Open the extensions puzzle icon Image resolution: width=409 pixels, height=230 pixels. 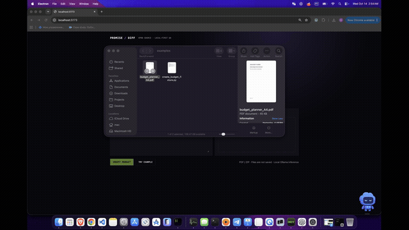point(323,20)
